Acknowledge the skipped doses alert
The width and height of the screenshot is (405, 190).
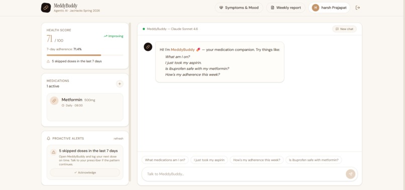[x=85, y=172]
